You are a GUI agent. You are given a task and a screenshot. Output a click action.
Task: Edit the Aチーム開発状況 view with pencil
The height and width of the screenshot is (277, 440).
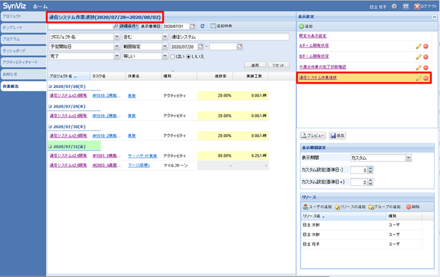coord(419,46)
